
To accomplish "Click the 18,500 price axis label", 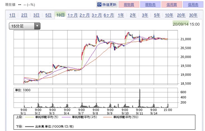I will pyautogui.click(x=186, y=83).
